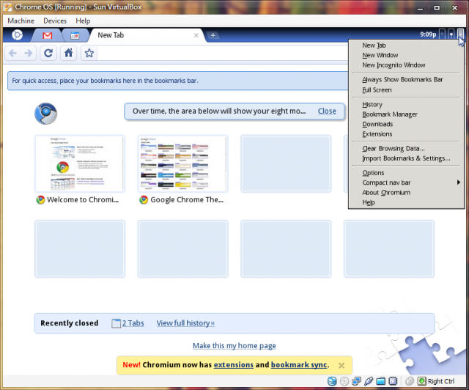
Task: Click the VirtualBox hard disk status icon
Action: click(x=332, y=381)
